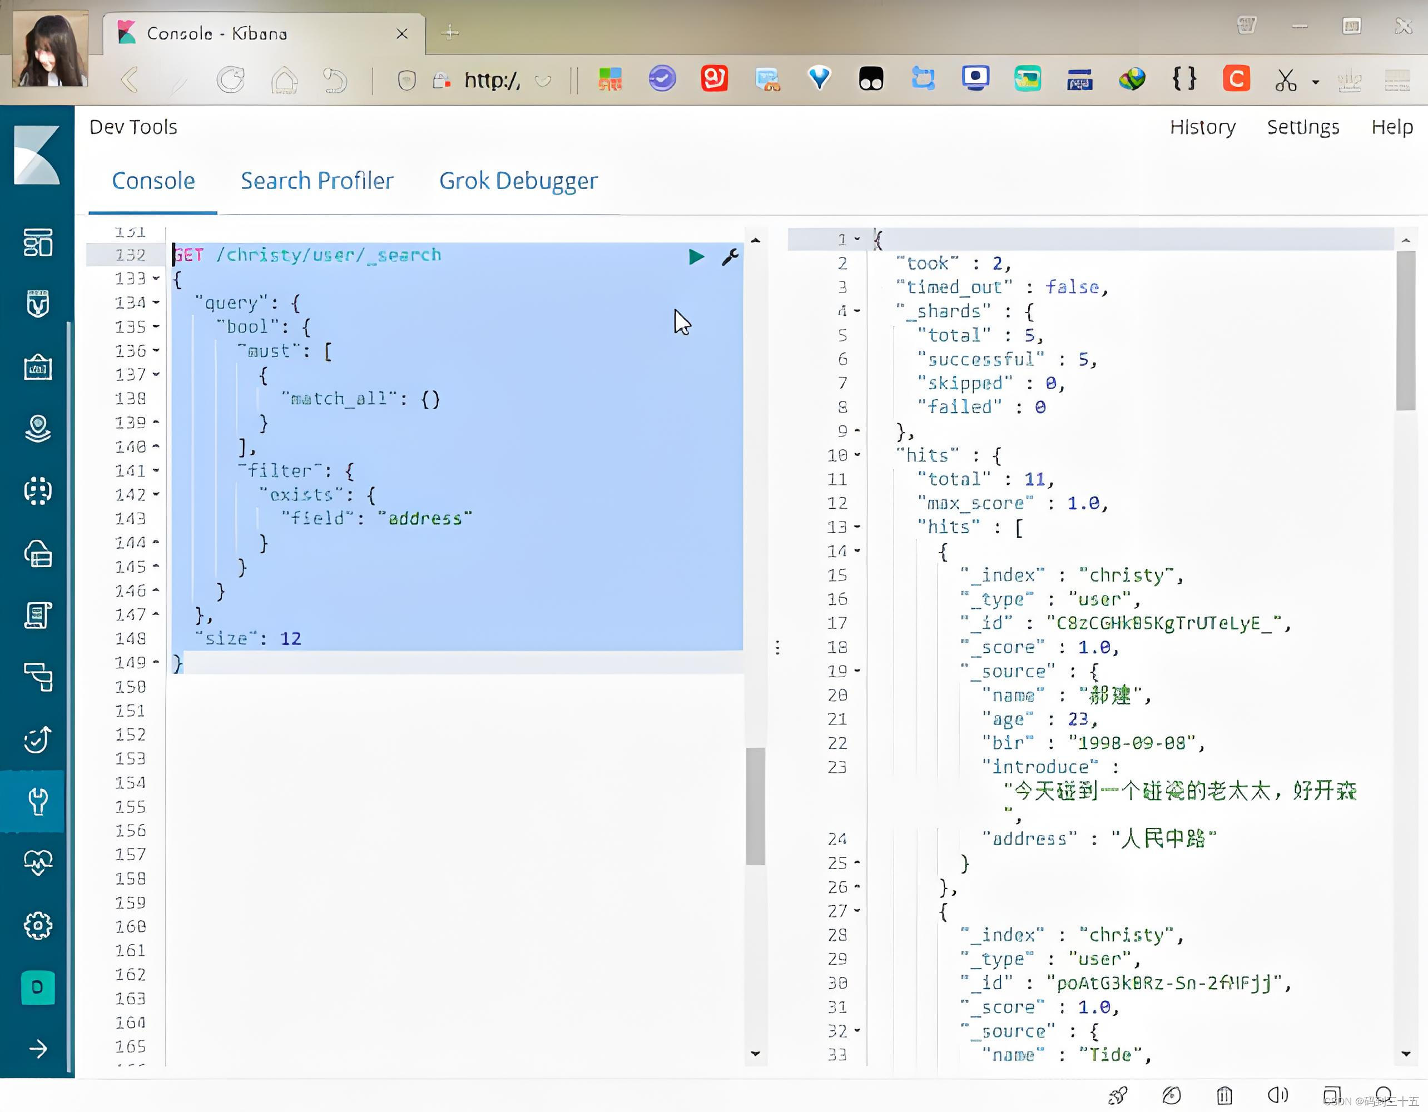The width and height of the screenshot is (1428, 1112).
Task: Fold the "hits" object at response line 10
Action: pos(857,455)
